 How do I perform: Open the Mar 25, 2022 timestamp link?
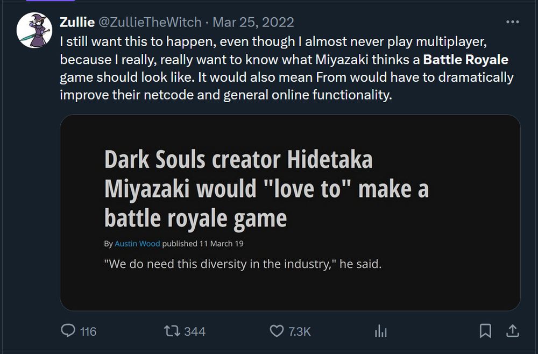click(x=253, y=22)
